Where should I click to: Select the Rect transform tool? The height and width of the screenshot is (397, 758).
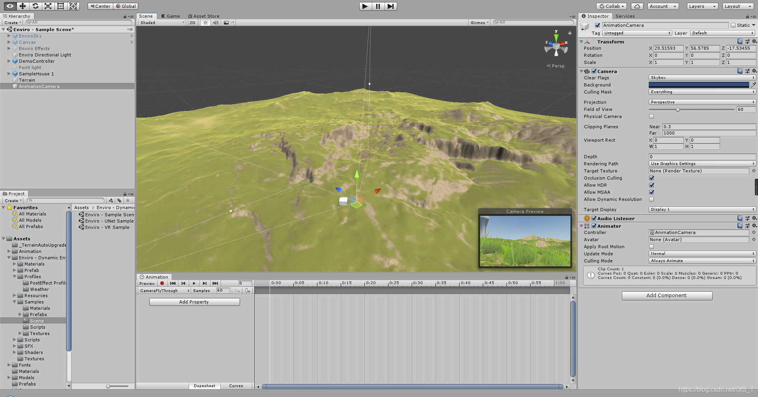[x=60, y=6]
